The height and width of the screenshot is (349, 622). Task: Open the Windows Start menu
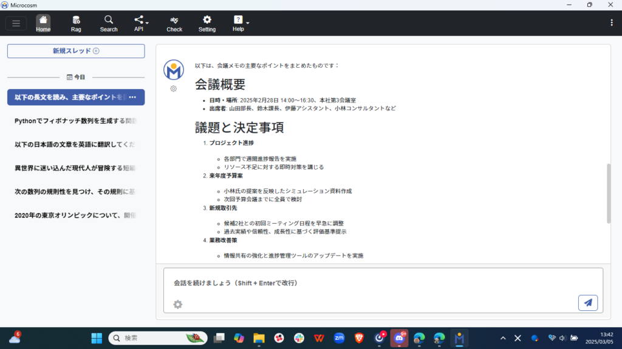(x=97, y=338)
